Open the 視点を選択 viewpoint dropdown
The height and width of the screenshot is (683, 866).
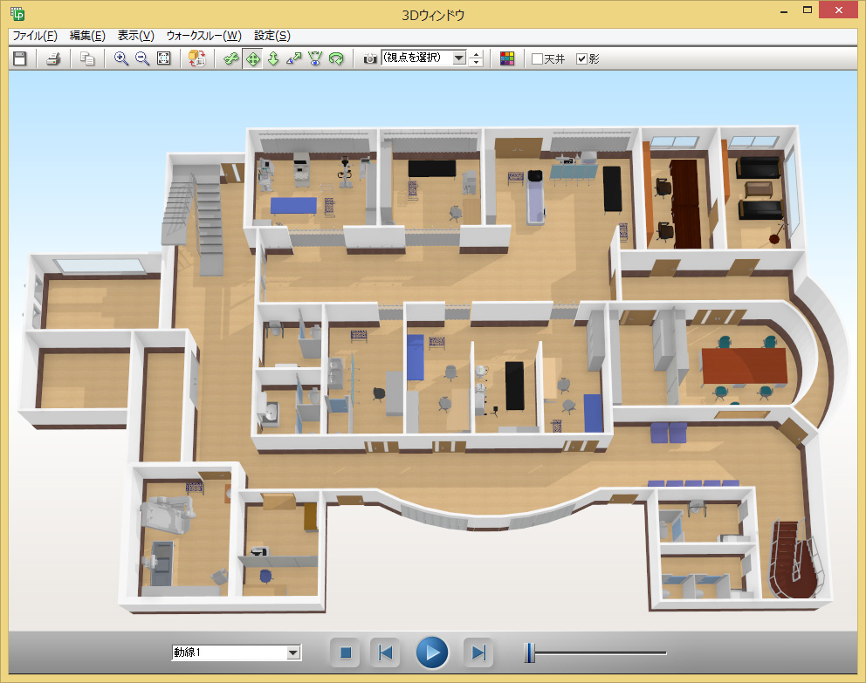click(x=459, y=58)
